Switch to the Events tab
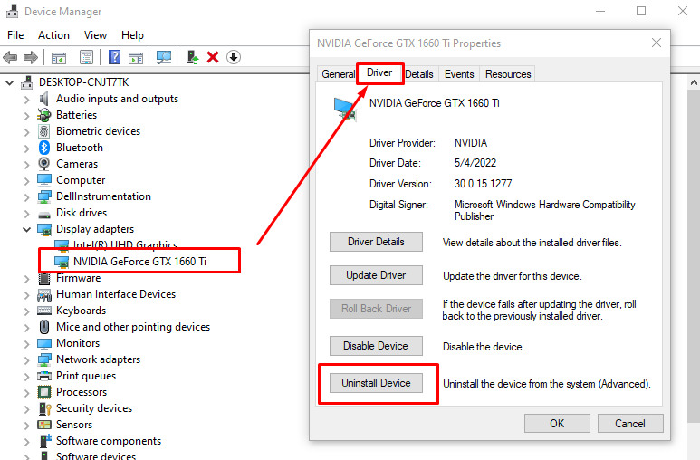700x460 pixels. (x=459, y=74)
